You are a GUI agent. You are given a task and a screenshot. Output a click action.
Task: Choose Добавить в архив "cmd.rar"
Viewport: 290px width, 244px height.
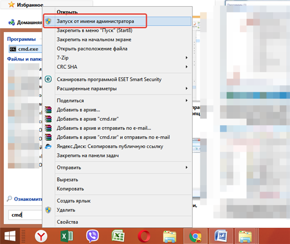pyautogui.click(x=117, y=119)
